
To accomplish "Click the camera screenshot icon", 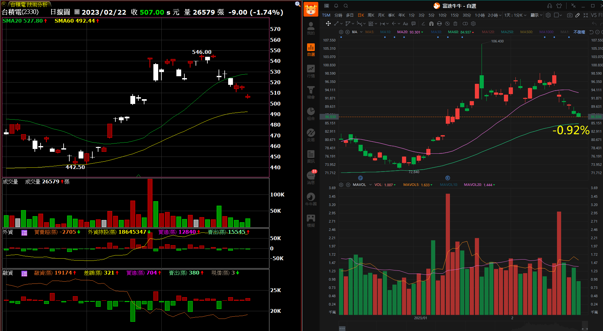I will [569, 15].
